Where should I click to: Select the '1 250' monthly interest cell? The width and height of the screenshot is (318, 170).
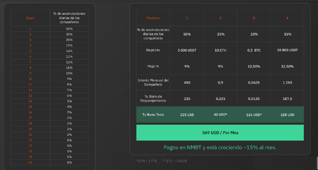click(x=287, y=83)
